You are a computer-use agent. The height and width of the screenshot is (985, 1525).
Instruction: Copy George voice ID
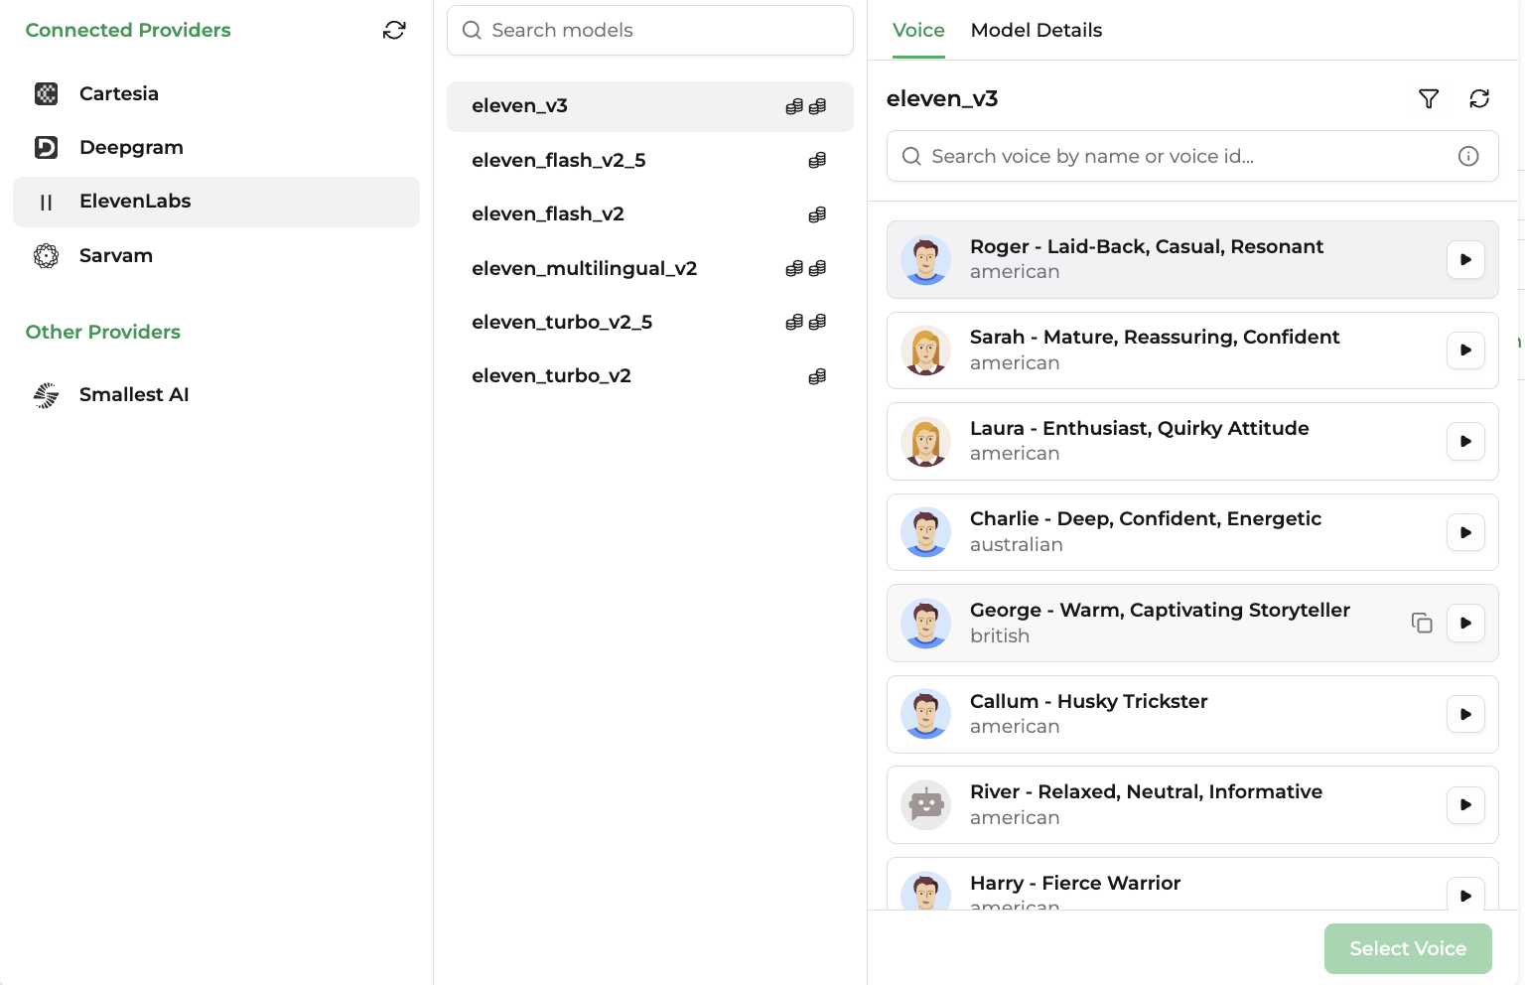pyautogui.click(x=1422, y=623)
